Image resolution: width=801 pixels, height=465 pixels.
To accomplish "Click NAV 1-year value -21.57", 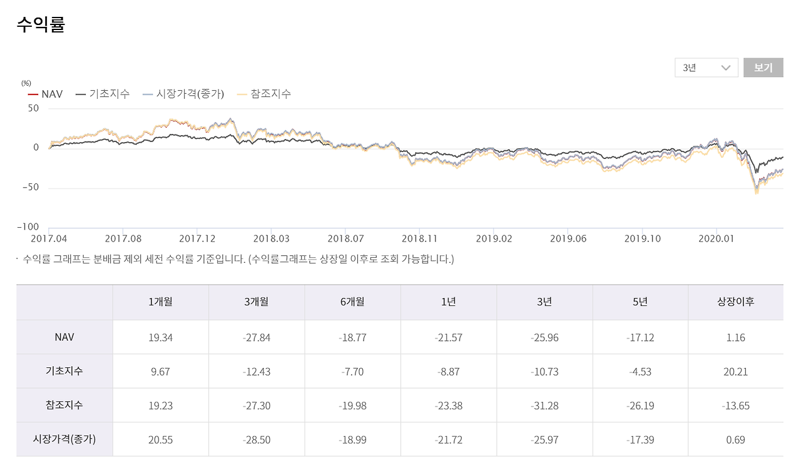I will click(449, 338).
